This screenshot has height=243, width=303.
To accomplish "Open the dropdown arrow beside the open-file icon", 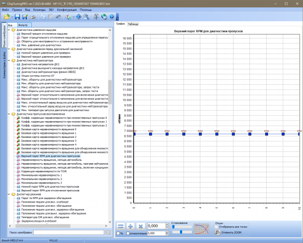I will [x=12, y=17].
